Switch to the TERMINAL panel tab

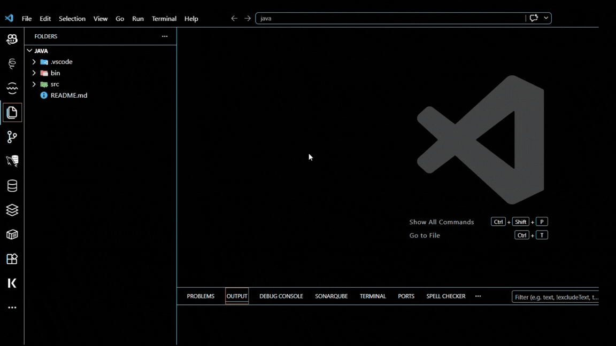pos(373,296)
